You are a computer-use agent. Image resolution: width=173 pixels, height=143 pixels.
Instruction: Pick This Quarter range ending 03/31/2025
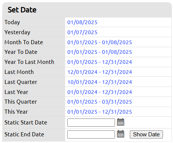click(100, 102)
